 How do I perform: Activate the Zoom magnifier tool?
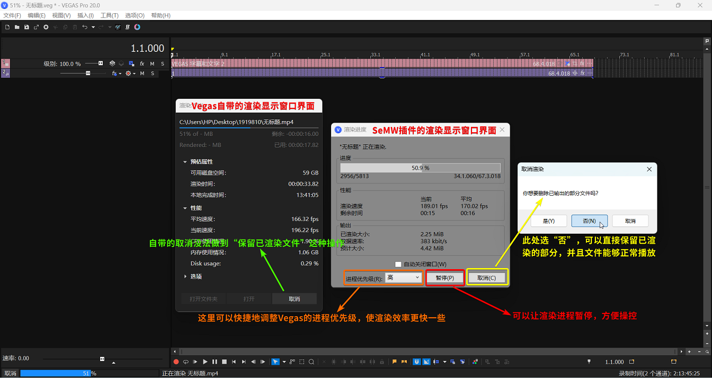point(311,362)
